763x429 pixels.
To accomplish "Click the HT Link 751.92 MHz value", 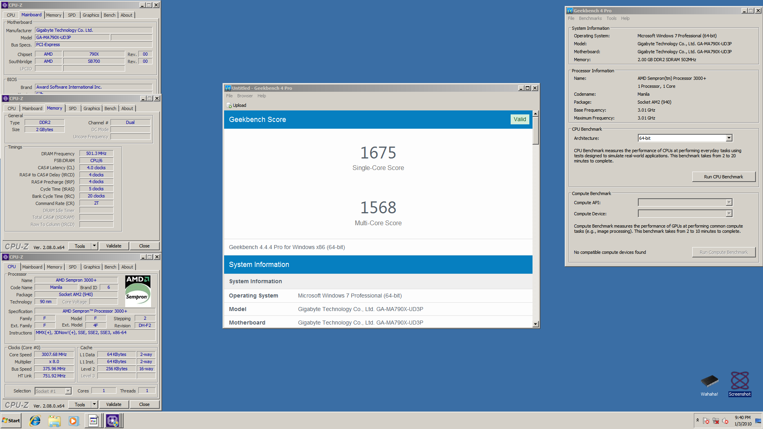I will (x=54, y=376).
